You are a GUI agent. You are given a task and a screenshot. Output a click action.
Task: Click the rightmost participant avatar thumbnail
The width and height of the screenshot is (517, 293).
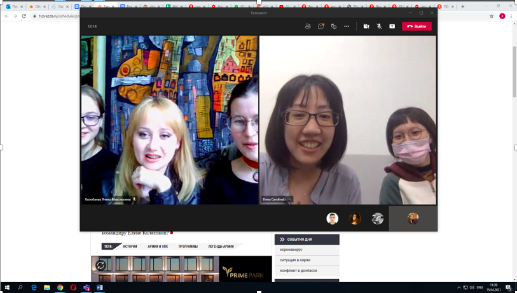(413, 218)
